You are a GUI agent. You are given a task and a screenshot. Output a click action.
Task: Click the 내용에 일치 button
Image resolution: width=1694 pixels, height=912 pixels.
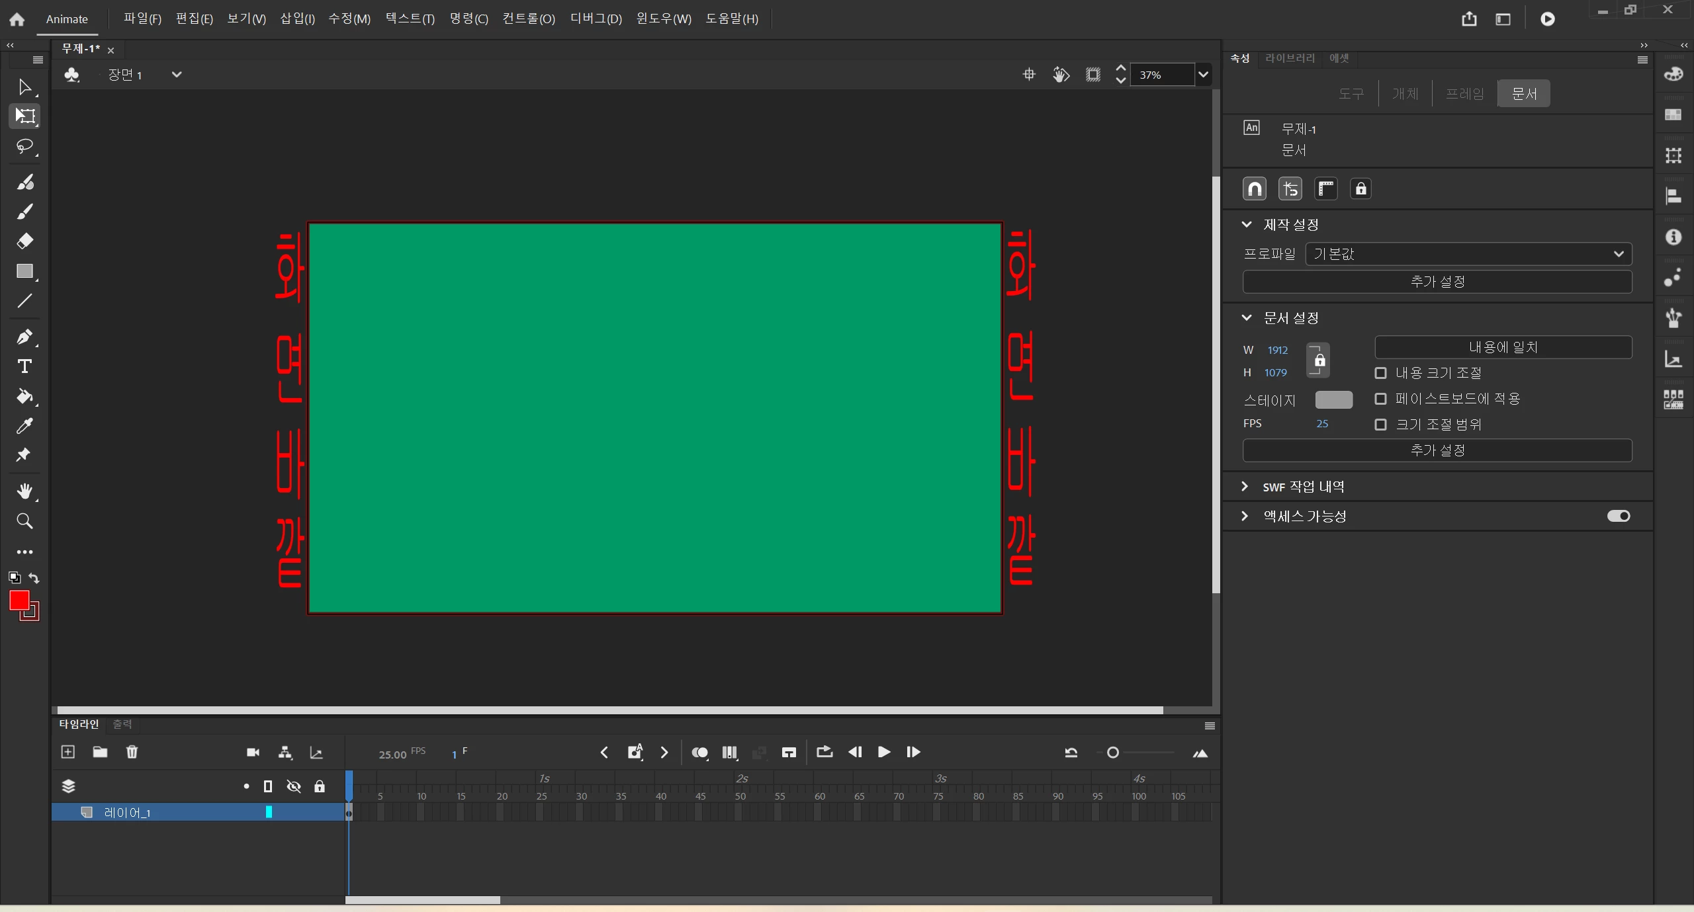pyautogui.click(x=1503, y=347)
